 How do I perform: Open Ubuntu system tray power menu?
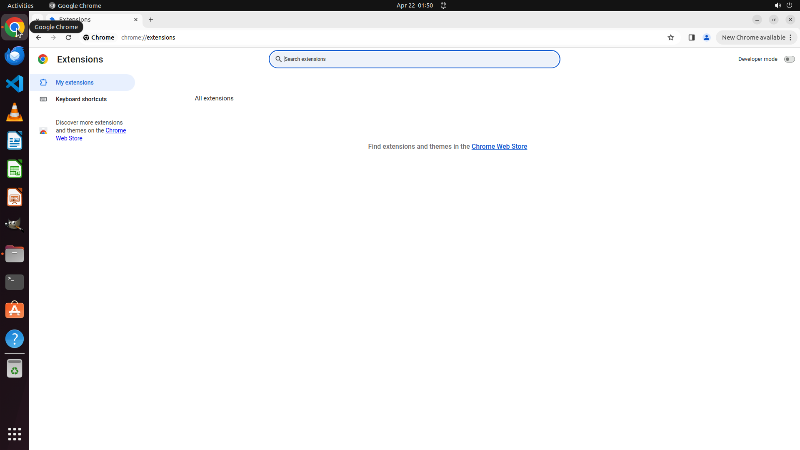pyautogui.click(x=789, y=5)
